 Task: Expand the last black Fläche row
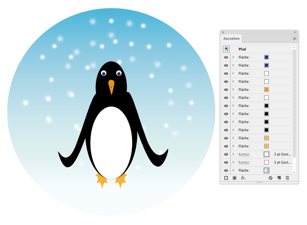tap(233, 130)
